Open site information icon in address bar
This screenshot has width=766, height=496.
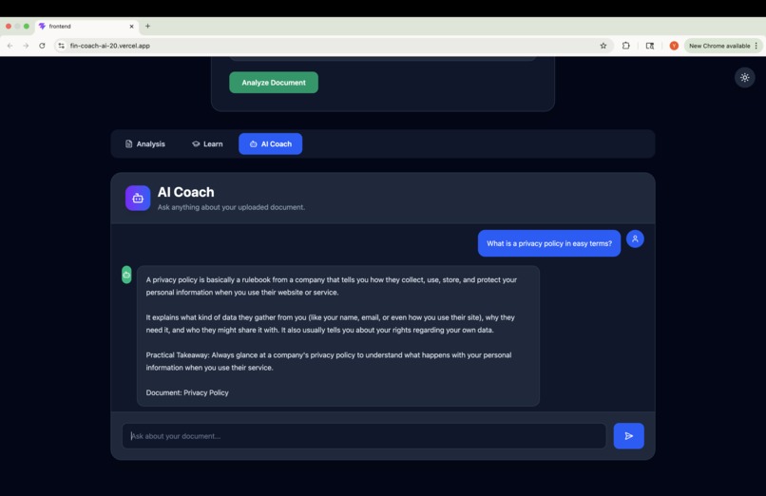61,46
